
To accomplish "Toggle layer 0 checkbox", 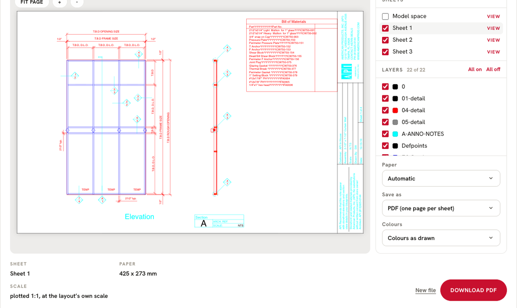I will point(385,87).
